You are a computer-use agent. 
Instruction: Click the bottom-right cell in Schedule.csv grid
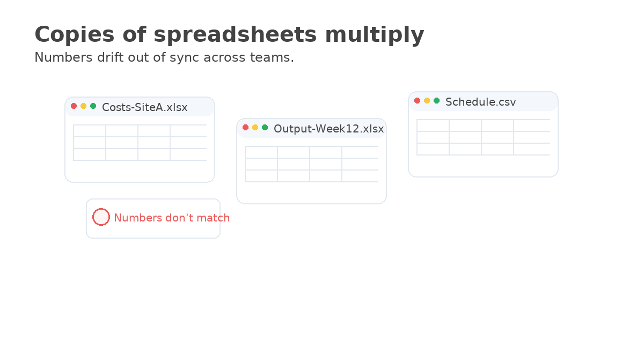pyautogui.click(x=531, y=149)
